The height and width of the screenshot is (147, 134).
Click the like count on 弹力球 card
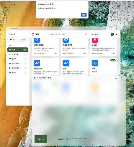(x=114, y=53)
